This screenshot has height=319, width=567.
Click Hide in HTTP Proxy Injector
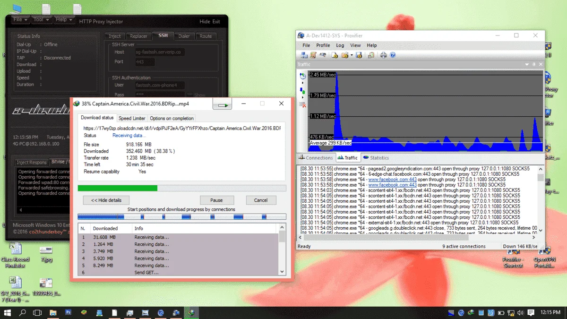point(205,22)
